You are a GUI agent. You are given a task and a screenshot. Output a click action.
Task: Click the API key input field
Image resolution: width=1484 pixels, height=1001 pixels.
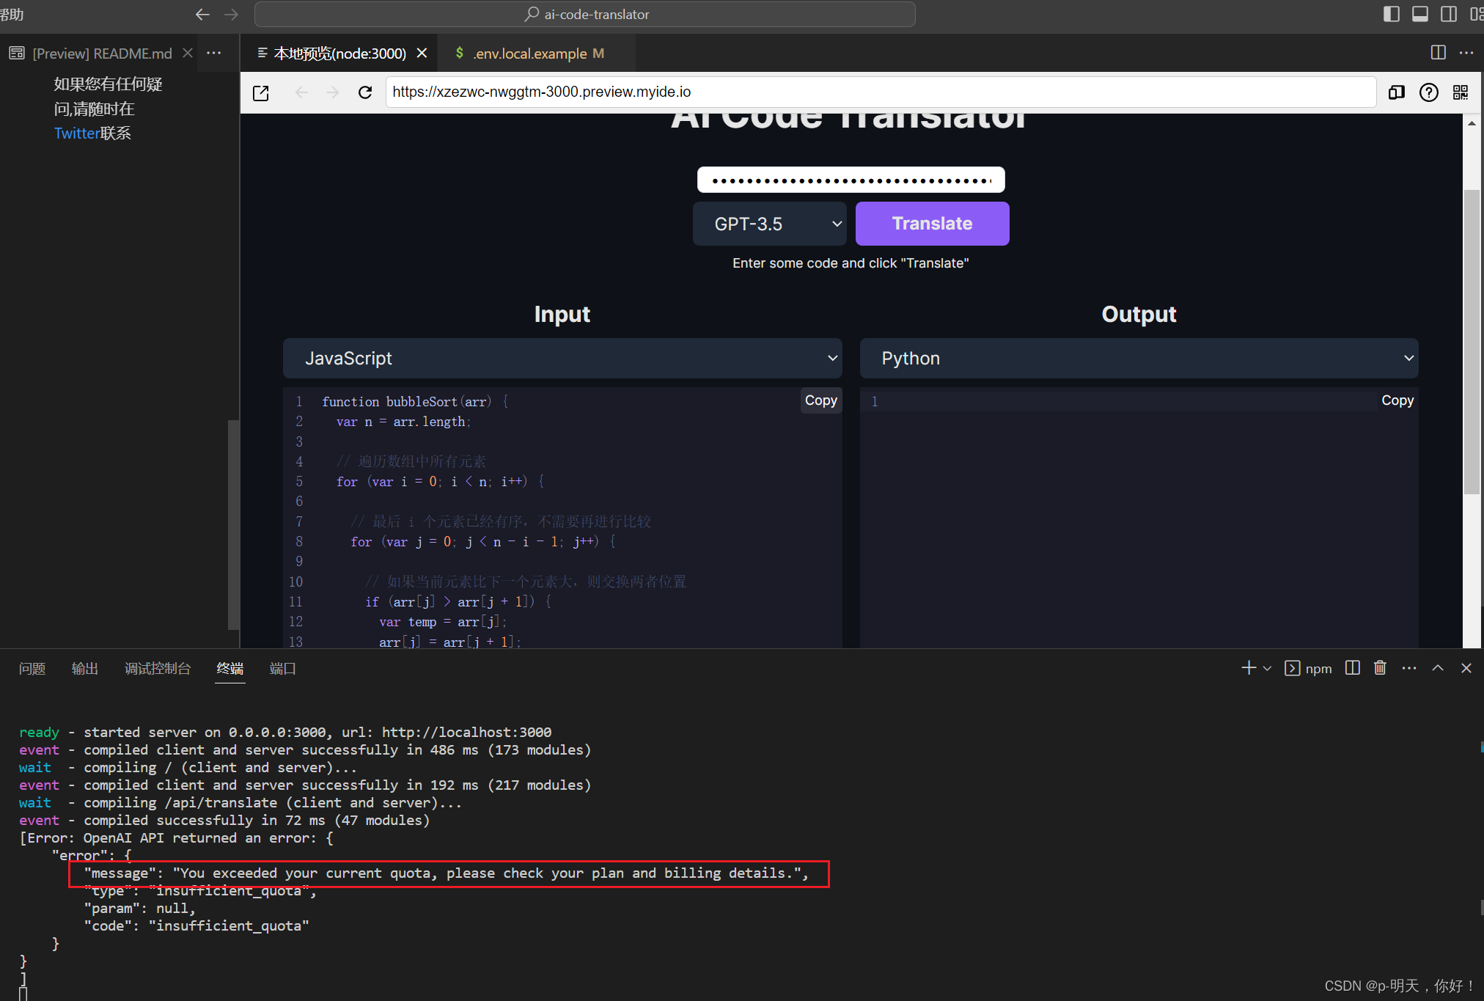tap(851, 181)
